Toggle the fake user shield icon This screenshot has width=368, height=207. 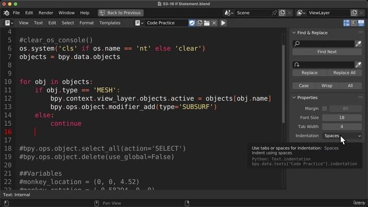coord(192,23)
